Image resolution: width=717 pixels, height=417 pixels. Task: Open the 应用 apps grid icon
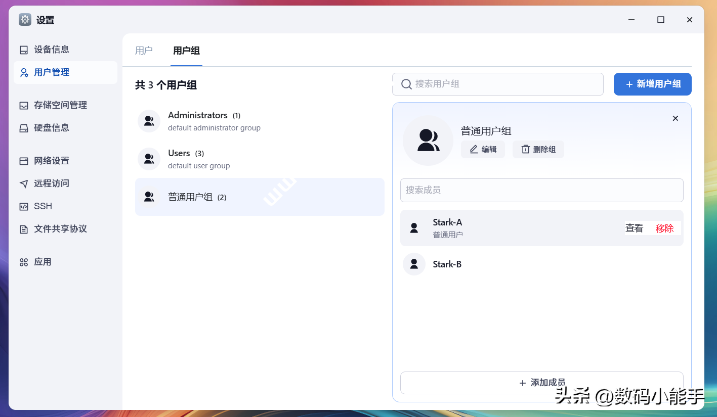point(24,262)
